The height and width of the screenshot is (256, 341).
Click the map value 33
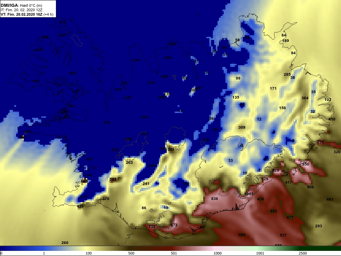[231, 160]
